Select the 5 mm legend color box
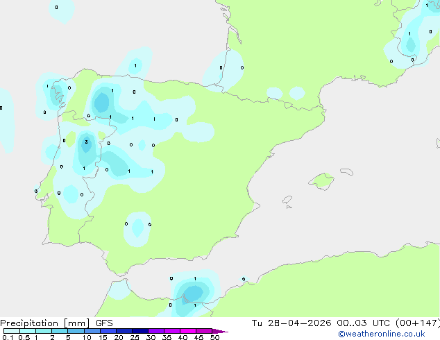 (76, 331)
